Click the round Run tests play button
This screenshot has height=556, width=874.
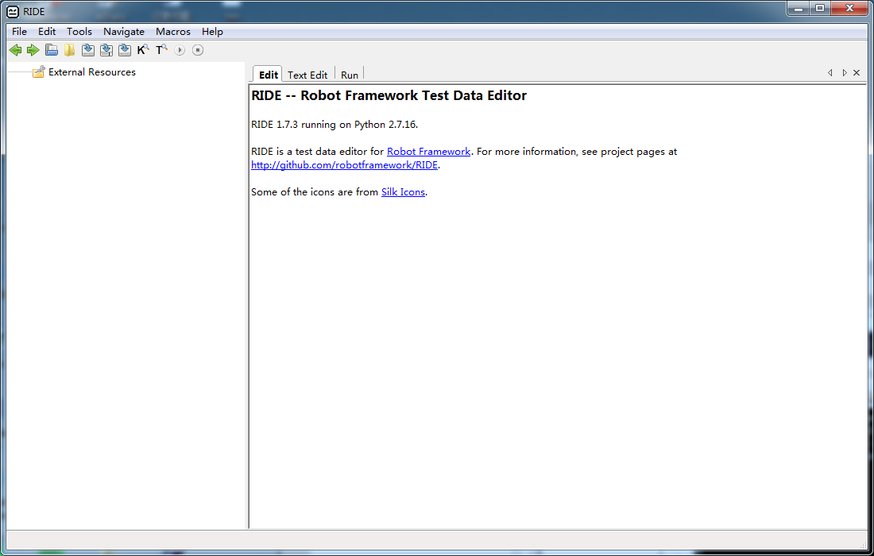180,50
